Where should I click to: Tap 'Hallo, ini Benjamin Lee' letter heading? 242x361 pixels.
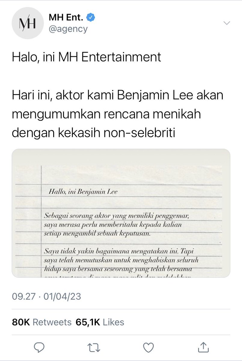pos(83,191)
